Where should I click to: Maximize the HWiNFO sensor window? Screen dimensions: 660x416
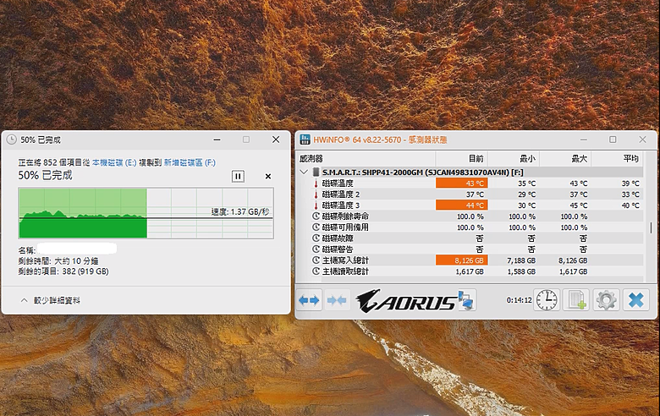coord(613,140)
